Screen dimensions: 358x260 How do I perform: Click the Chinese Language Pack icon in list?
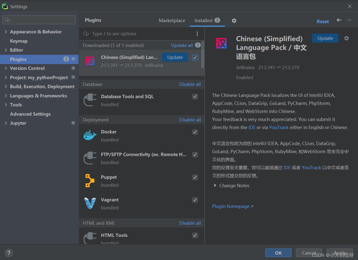coord(90,61)
